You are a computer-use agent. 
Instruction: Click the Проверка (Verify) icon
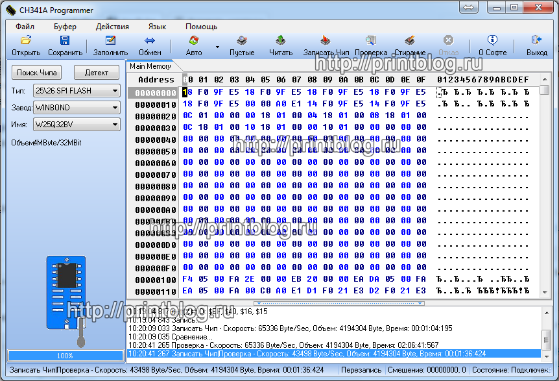tap(370, 41)
